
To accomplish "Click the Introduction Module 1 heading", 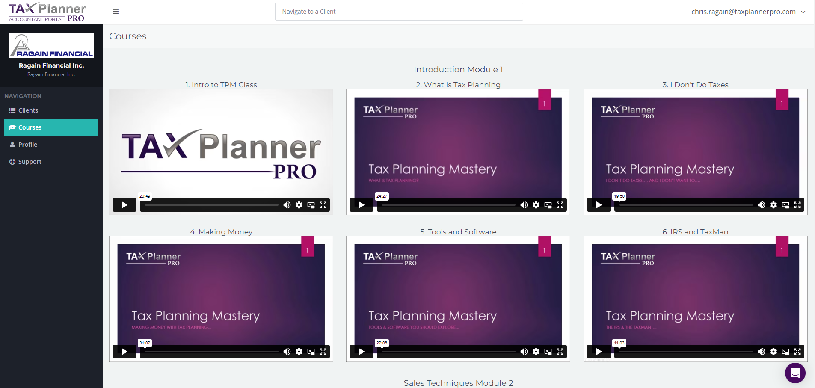I will tap(458, 69).
